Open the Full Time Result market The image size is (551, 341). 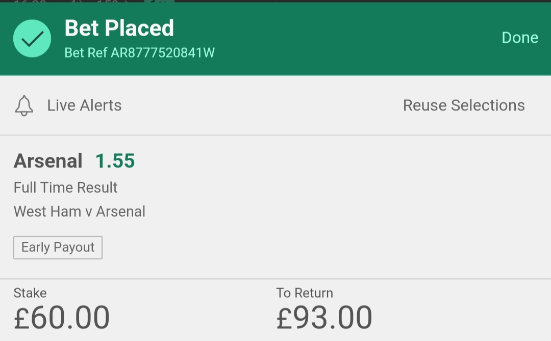(65, 187)
